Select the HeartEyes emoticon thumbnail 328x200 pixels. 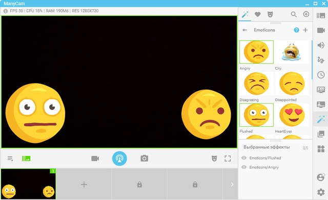[x=292, y=115]
